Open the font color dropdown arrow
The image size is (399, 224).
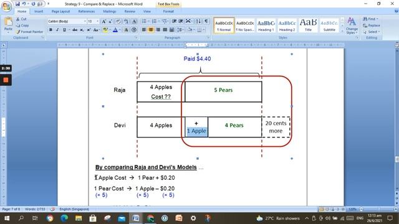tap(120, 30)
